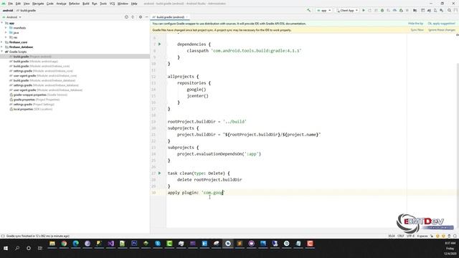
Task: Expand the java folder
Action: (x=6, y=32)
